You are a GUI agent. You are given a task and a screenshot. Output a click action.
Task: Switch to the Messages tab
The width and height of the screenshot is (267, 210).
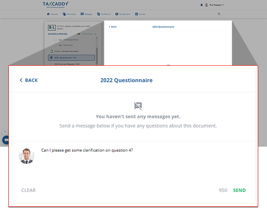point(86,14)
